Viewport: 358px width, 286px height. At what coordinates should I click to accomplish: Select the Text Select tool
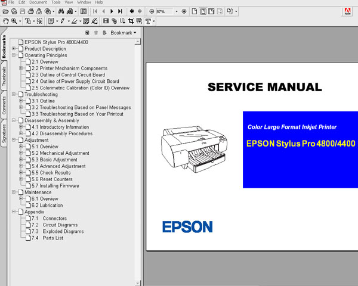(x=28, y=21)
